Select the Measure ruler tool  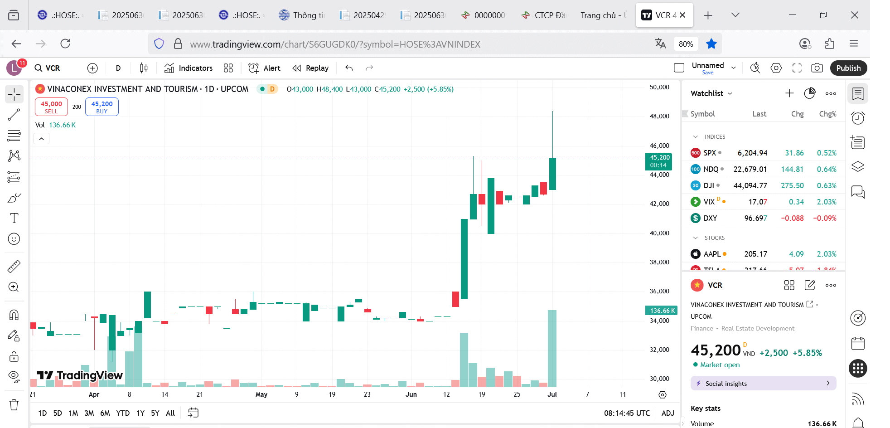coord(14,266)
